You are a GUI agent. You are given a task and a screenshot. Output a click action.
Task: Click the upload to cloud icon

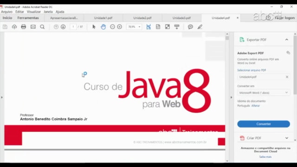(x=14, y=27)
